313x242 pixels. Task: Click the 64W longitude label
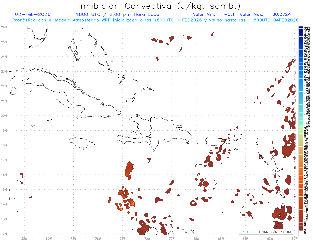click(x=245, y=238)
